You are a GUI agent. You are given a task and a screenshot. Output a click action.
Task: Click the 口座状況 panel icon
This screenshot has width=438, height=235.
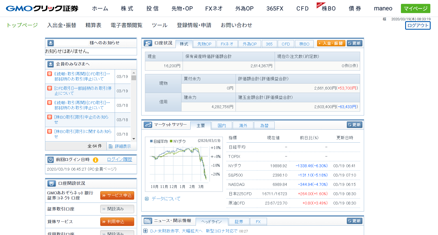[x=148, y=43]
